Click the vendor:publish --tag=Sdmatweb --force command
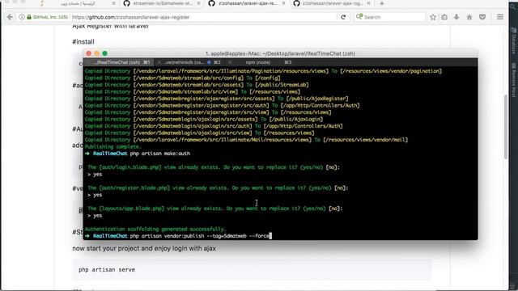Image resolution: width=518 pixels, height=291 pixels. (200, 236)
